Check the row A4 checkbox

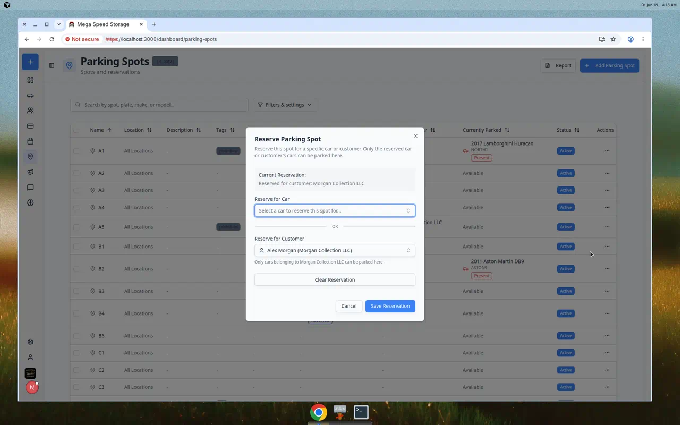coord(76,208)
